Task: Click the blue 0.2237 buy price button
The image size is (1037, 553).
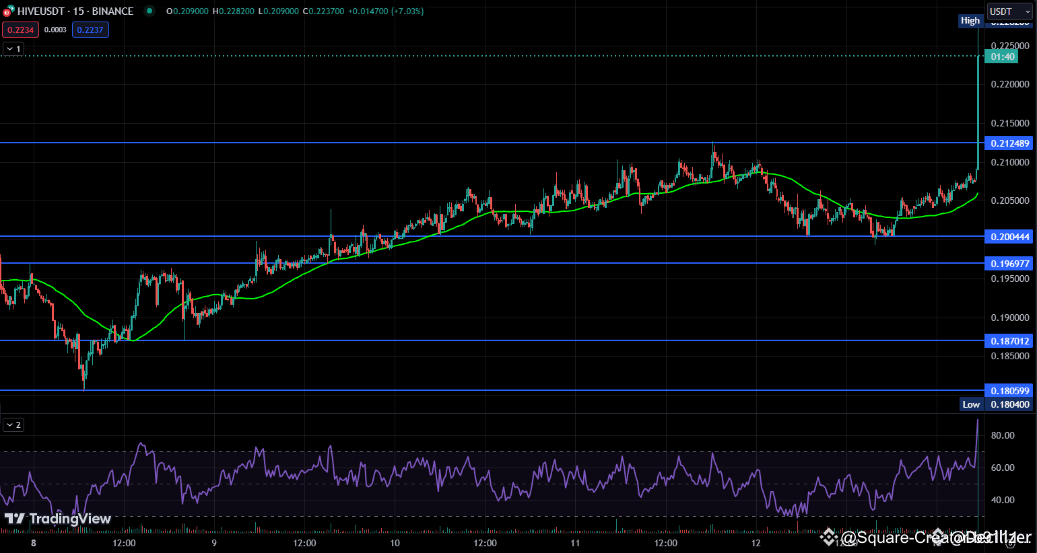Action: (x=90, y=30)
